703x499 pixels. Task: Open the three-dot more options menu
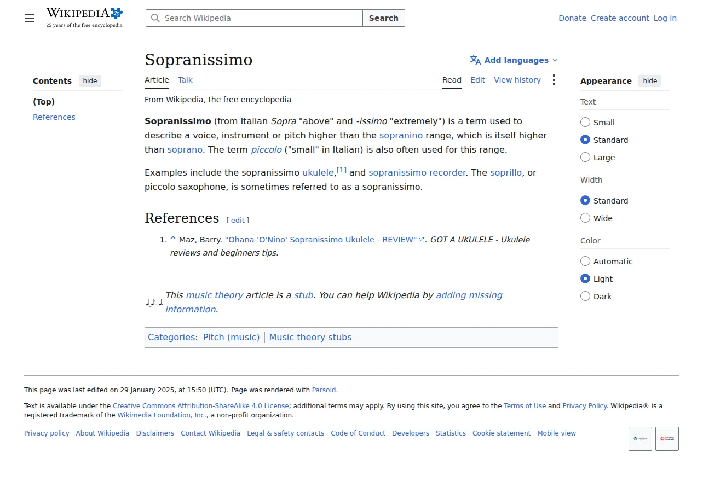point(554,80)
